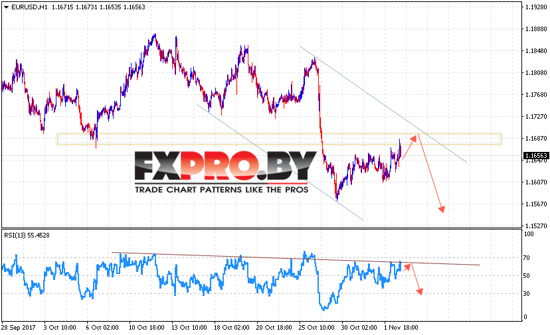Click the 18 Oct 02:00 time label

tap(232, 328)
